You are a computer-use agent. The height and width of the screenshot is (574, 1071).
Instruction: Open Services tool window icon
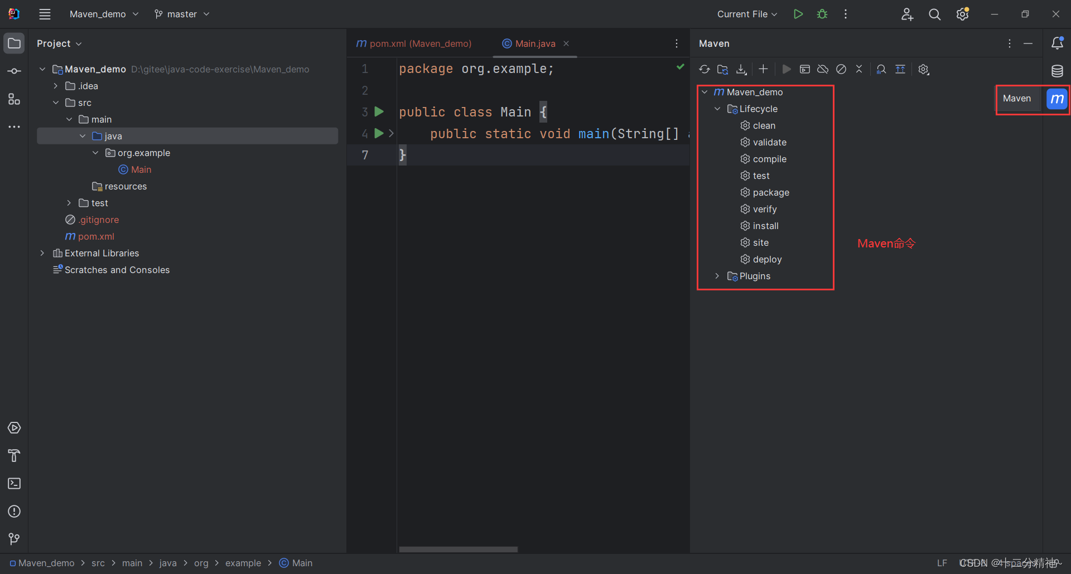(15, 427)
